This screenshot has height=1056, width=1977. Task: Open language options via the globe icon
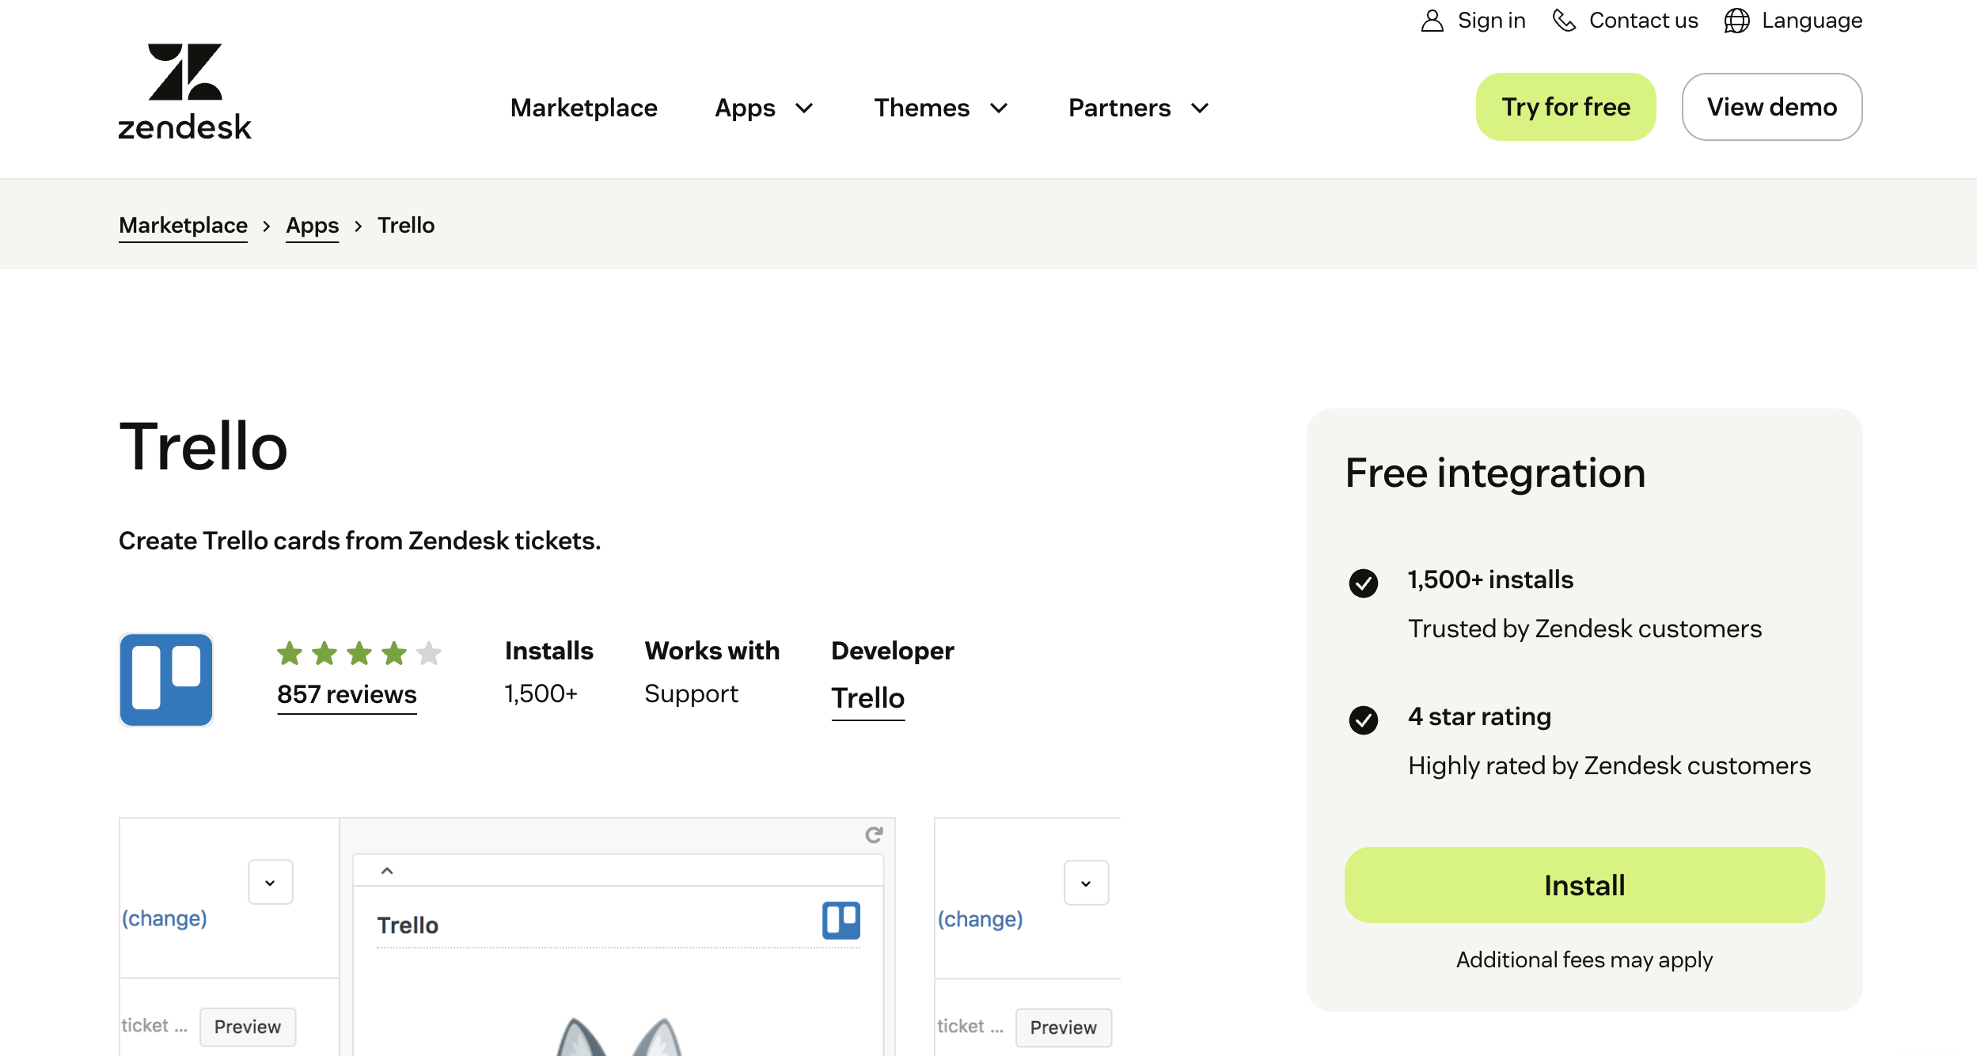(x=1736, y=21)
